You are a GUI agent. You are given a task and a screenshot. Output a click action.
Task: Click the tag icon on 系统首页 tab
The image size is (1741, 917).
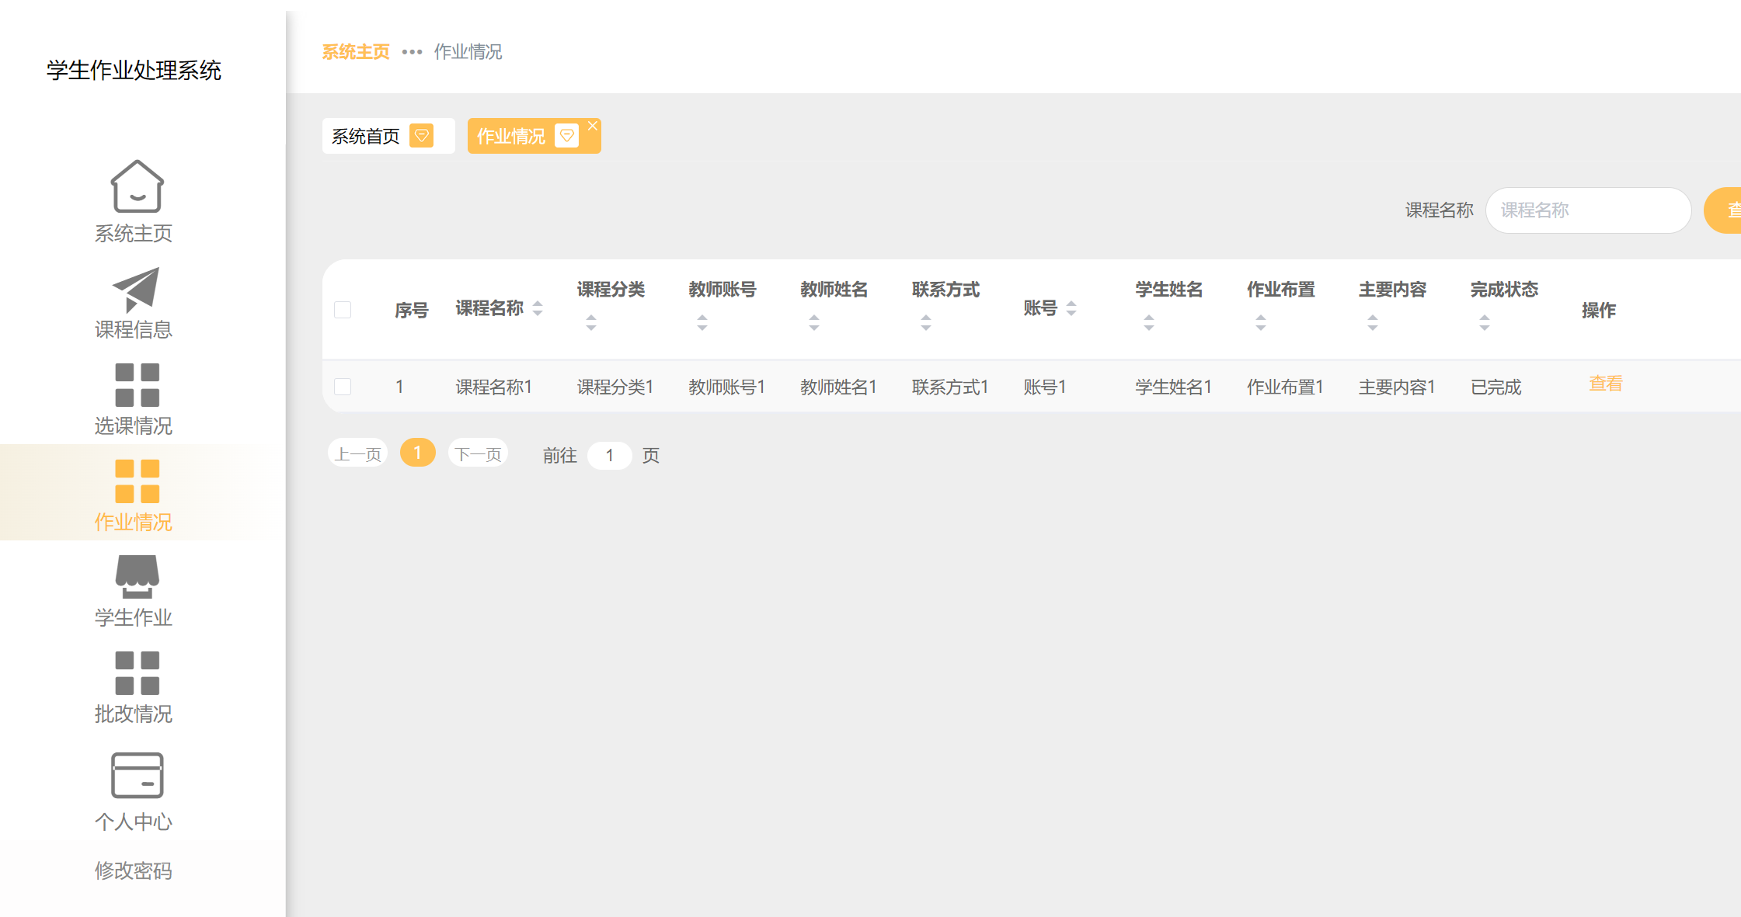[422, 136]
